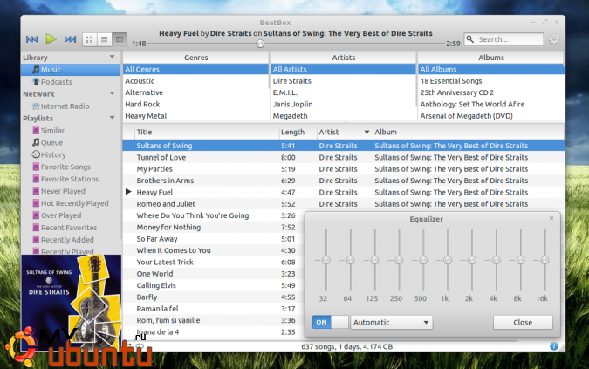Select Acoustic in Genres column
Viewport: 589px width, 369px height.
(x=195, y=81)
